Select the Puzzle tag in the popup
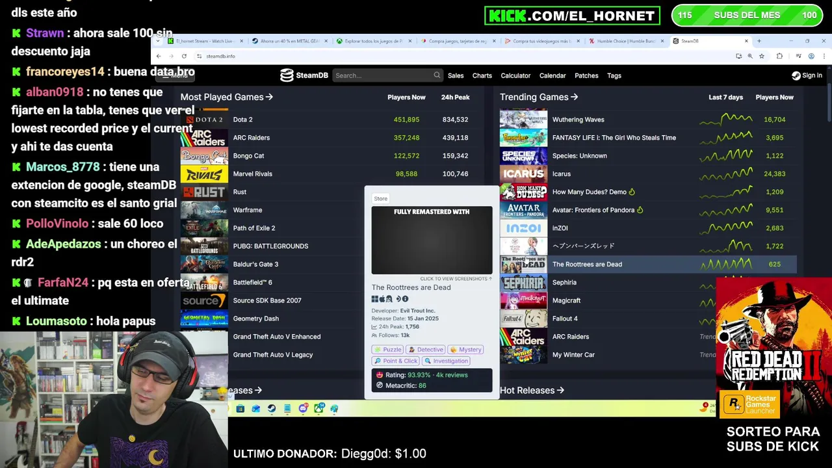 388,350
